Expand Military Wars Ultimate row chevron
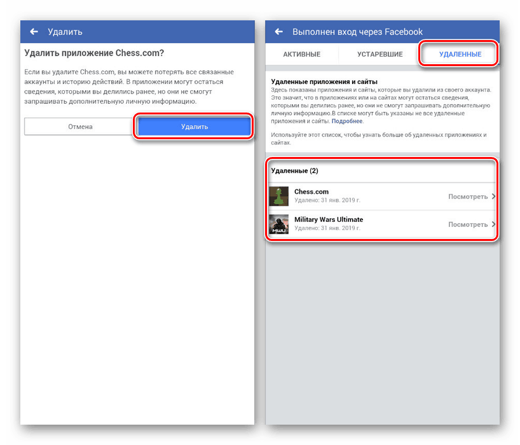The height and width of the screenshot is (445, 520). point(493,224)
